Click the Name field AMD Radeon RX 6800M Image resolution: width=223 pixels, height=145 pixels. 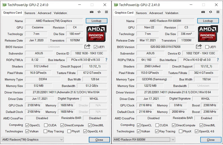point(165,21)
